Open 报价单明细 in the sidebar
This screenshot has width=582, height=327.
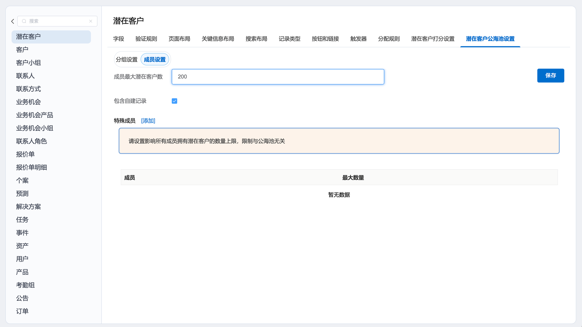pyautogui.click(x=31, y=167)
